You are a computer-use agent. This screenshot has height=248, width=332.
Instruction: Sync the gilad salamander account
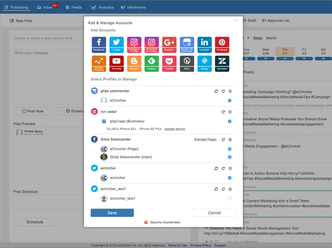pyautogui.click(x=216, y=91)
